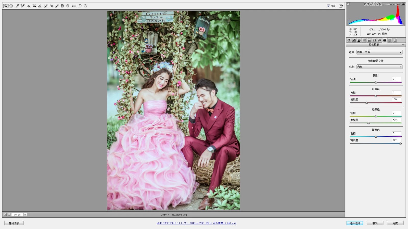This screenshot has height=229, width=408.
Task: Select the Crop tool
Action: click(x=34, y=6)
